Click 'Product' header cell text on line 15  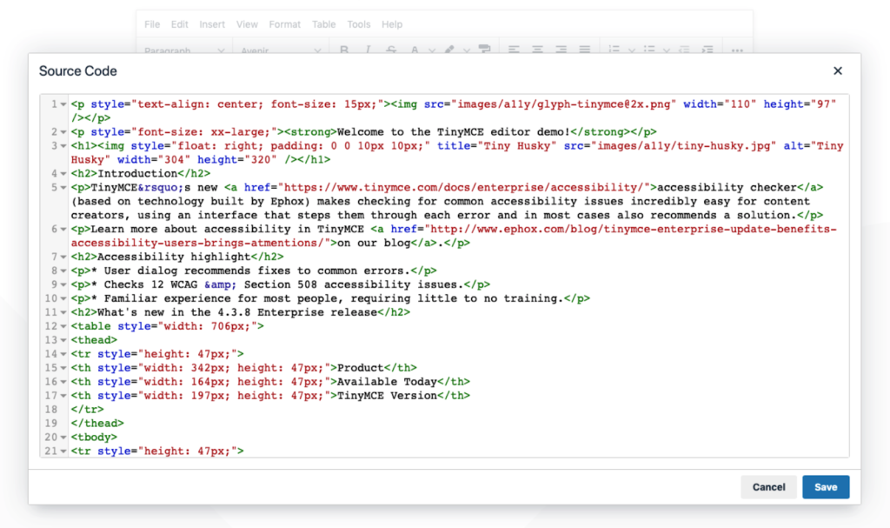click(361, 368)
